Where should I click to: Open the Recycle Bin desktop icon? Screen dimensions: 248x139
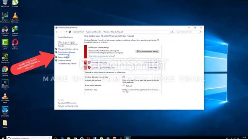(5, 3)
